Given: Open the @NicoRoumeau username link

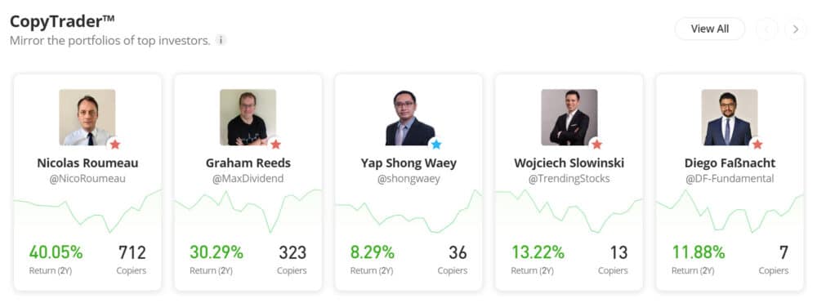Looking at the screenshot, I should pyautogui.click(x=87, y=179).
